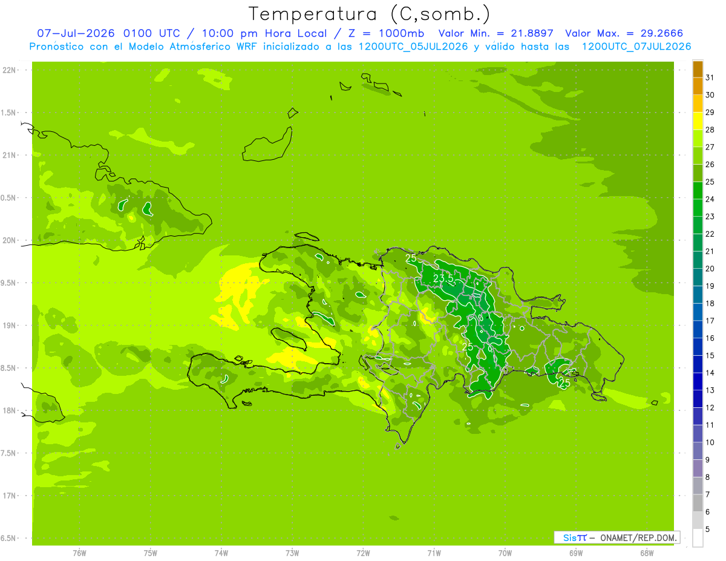Click the teal legend swatch between 19 and 20

click(698, 277)
